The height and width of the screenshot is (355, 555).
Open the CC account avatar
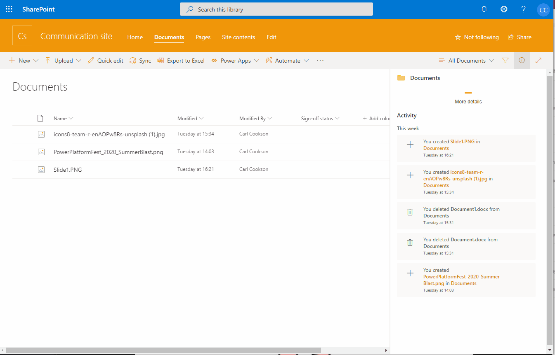tap(543, 10)
